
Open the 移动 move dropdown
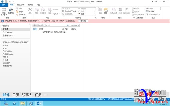[100, 11]
